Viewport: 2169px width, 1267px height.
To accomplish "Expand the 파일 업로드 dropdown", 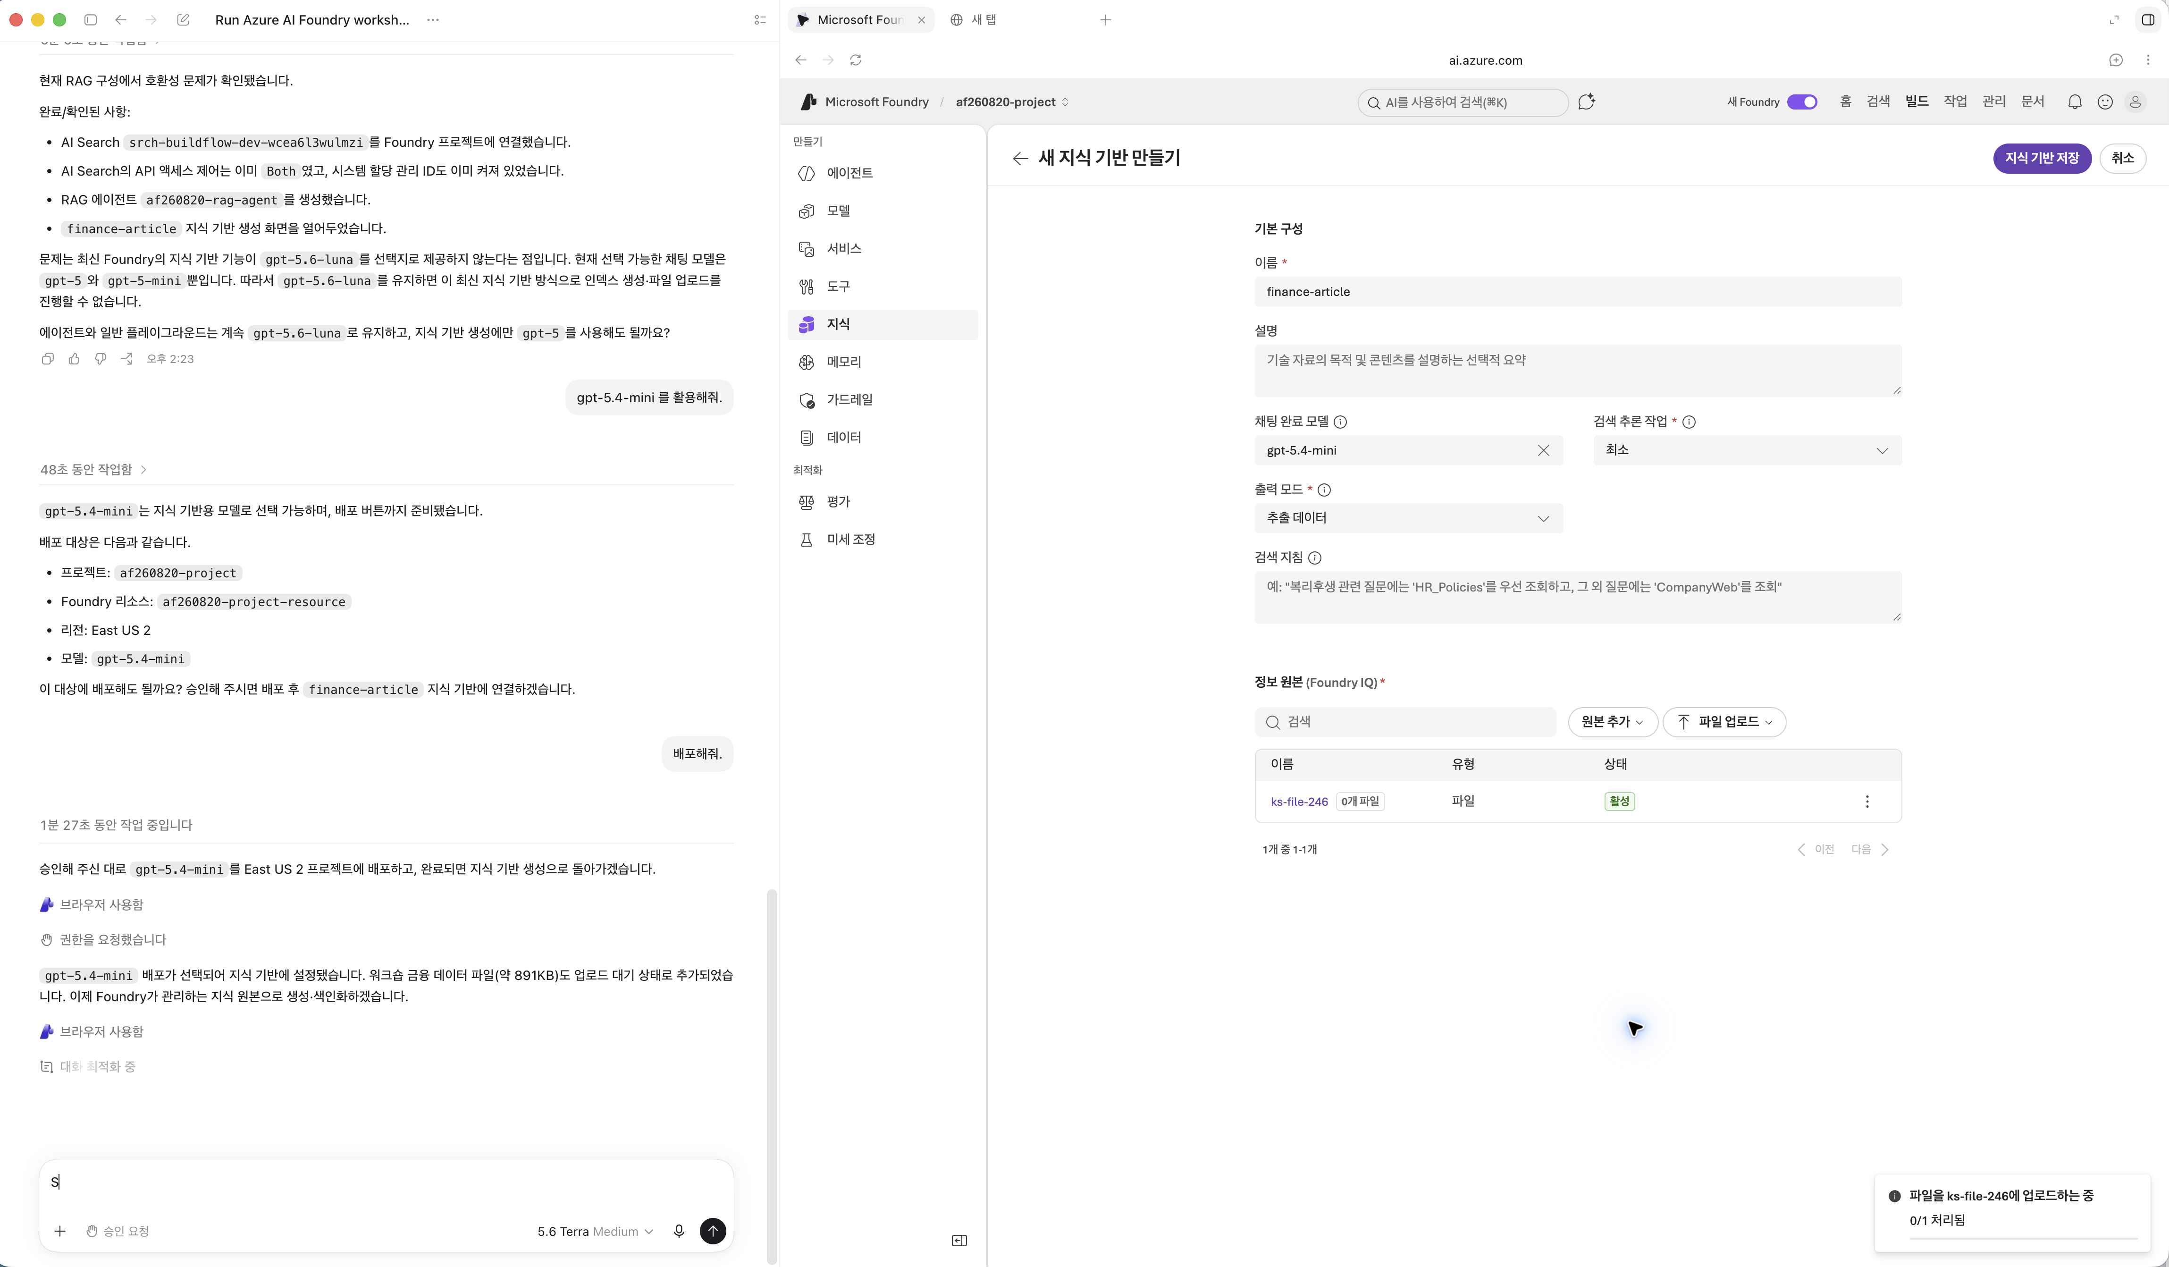I will (1724, 722).
